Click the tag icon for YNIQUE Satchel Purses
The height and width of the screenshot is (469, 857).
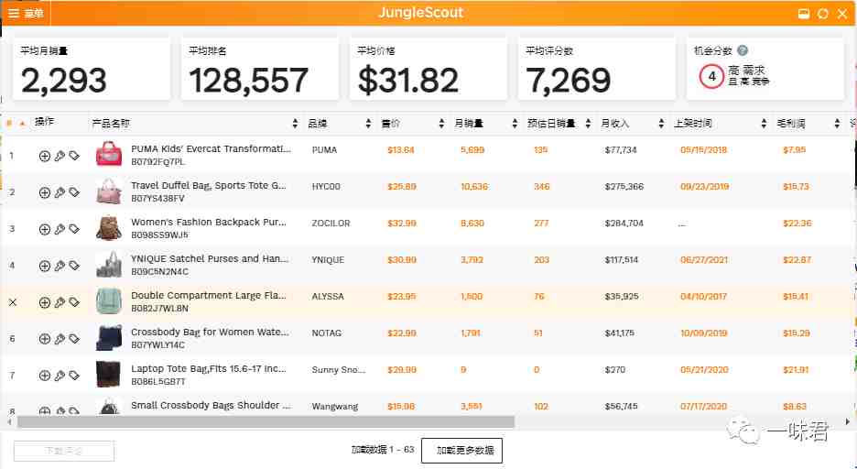(x=74, y=266)
